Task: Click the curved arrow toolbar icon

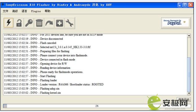Action: (x=49, y=23)
